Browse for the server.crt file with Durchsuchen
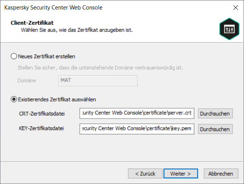Screen dimensions: 244x184 coord(215,114)
